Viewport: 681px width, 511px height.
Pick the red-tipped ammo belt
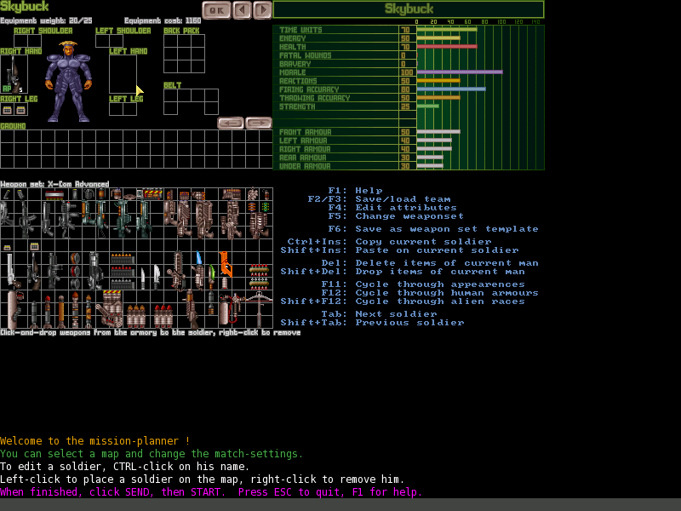pos(123,272)
